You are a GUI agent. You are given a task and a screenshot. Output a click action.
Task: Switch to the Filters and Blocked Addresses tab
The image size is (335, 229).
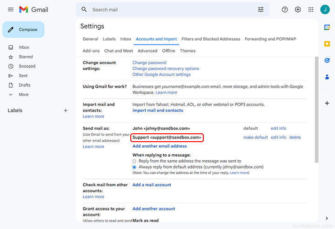(x=211, y=39)
